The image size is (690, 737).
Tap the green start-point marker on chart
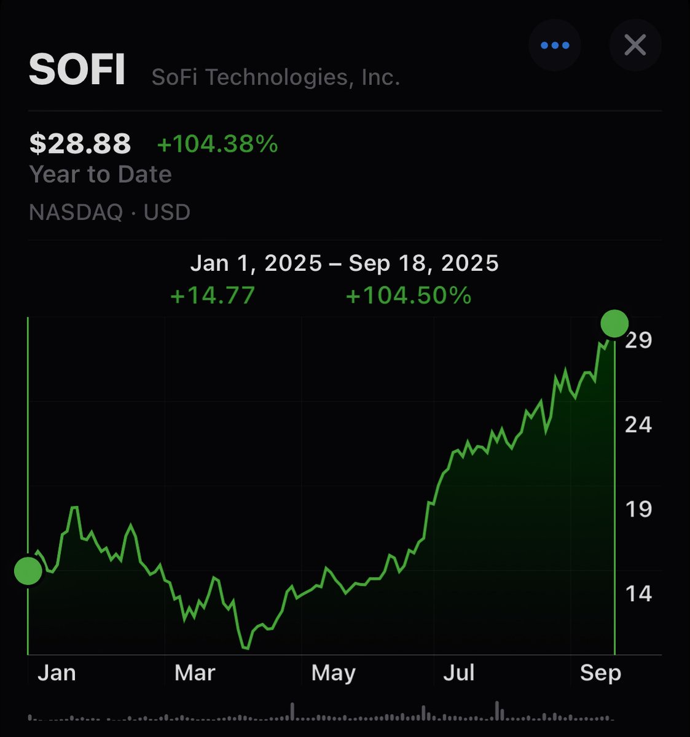pyautogui.click(x=28, y=571)
